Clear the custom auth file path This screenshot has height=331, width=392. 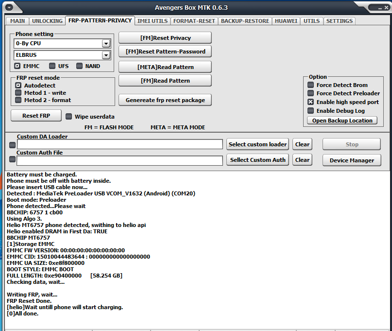pyautogui.click(x=302, y=160)
